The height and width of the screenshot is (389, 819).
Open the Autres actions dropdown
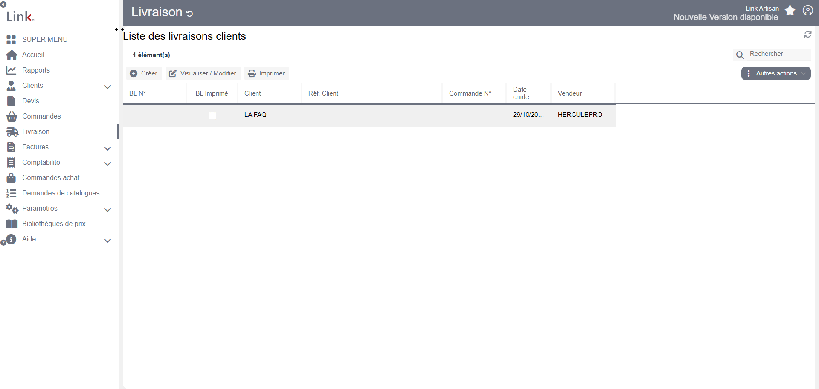776,73
